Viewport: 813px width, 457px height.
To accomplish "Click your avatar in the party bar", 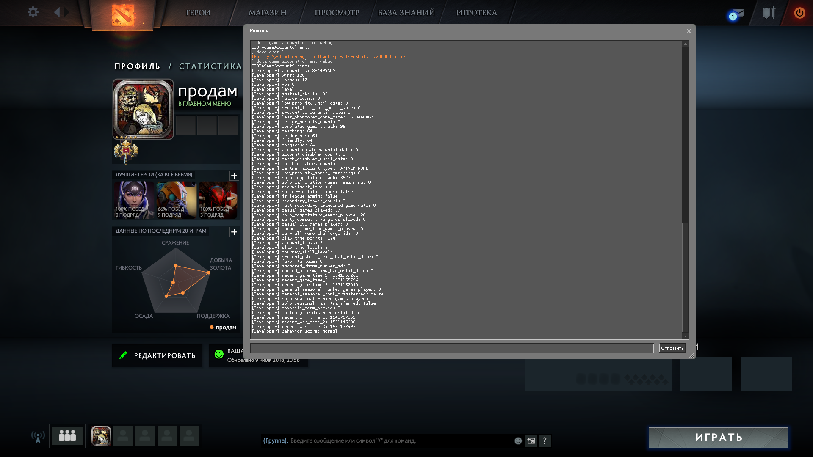I will tap(101, 436).
